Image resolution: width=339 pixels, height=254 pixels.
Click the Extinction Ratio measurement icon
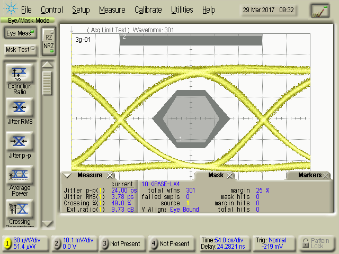(20, 72)
